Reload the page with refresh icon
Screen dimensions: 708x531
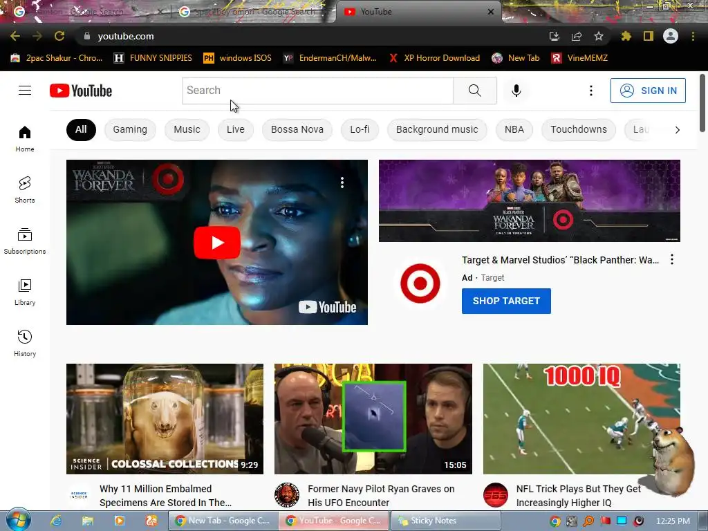[59, 36]
